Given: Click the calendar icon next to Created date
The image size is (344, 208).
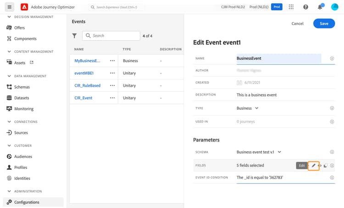Looking at the screenshot, I should tap(239, 83).
